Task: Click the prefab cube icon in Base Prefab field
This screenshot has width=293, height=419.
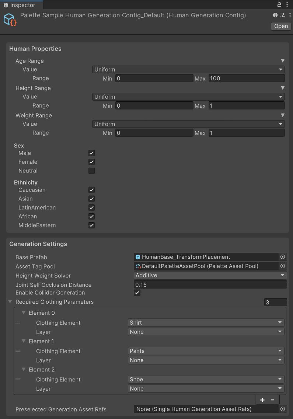Action: pyautogui.click(x=138, y=257)
